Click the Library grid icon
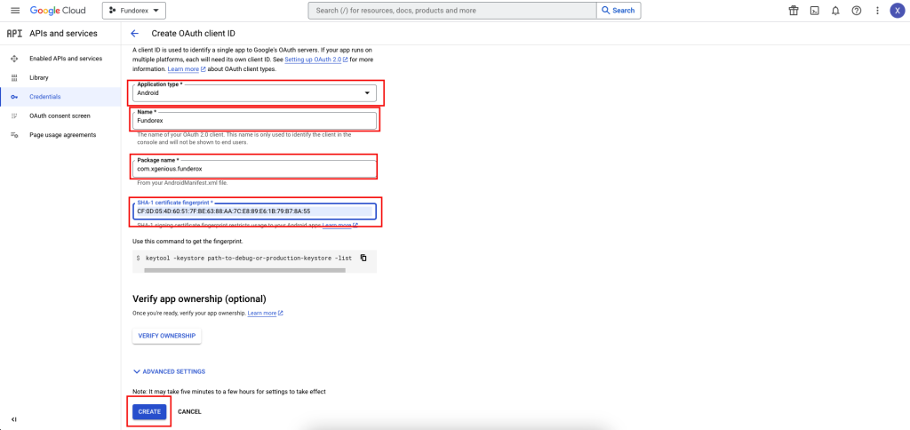910x430 pixels. [x=14, y=78]
